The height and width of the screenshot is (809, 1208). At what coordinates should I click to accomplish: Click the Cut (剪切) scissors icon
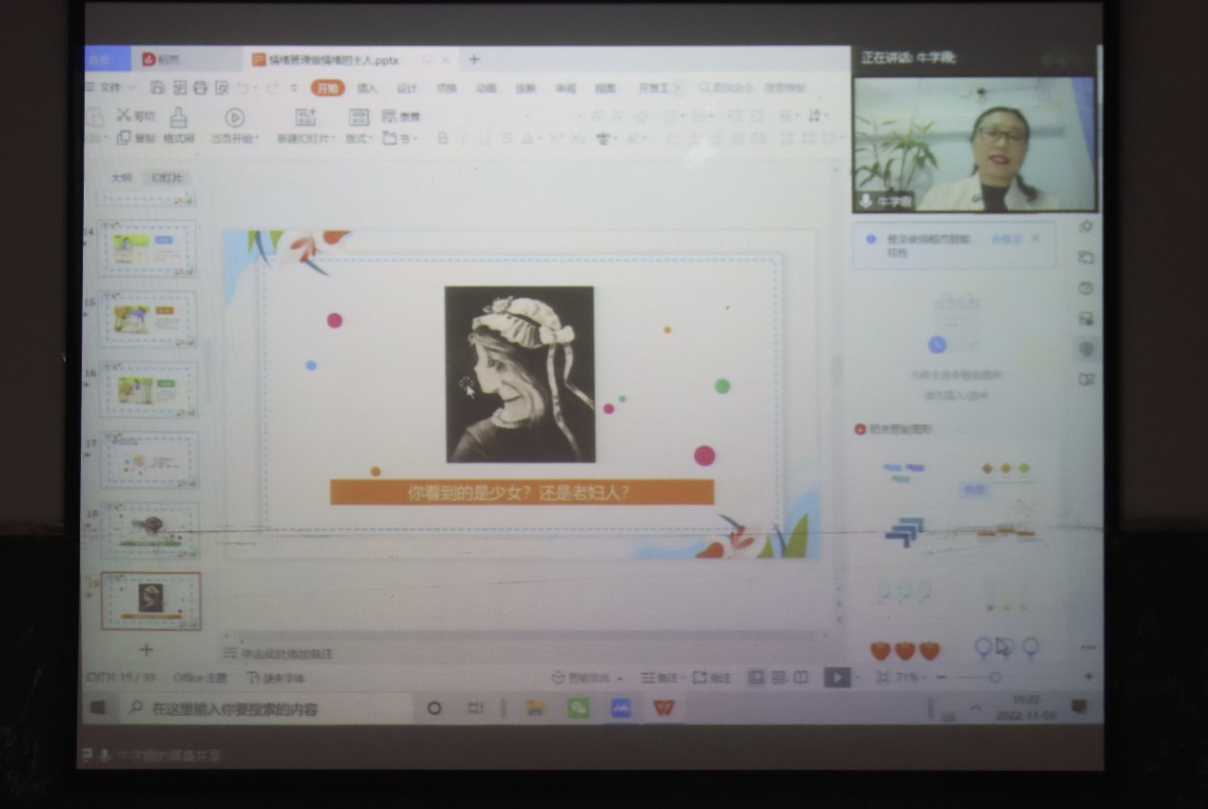tap(124, 115)
